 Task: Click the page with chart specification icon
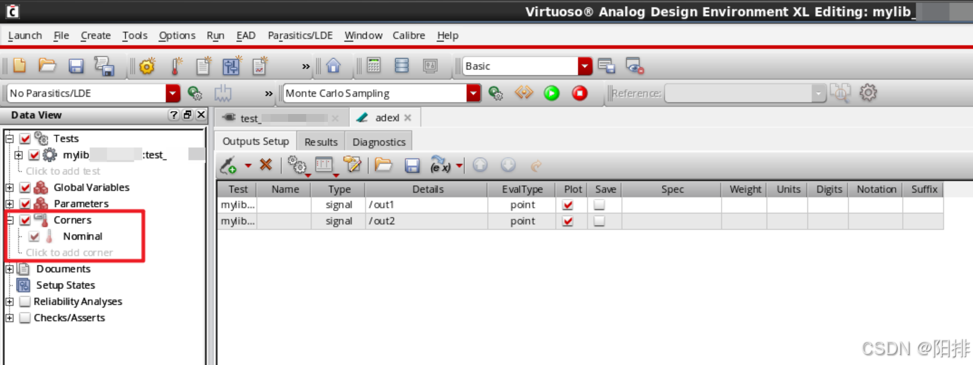tap(260, 66)
